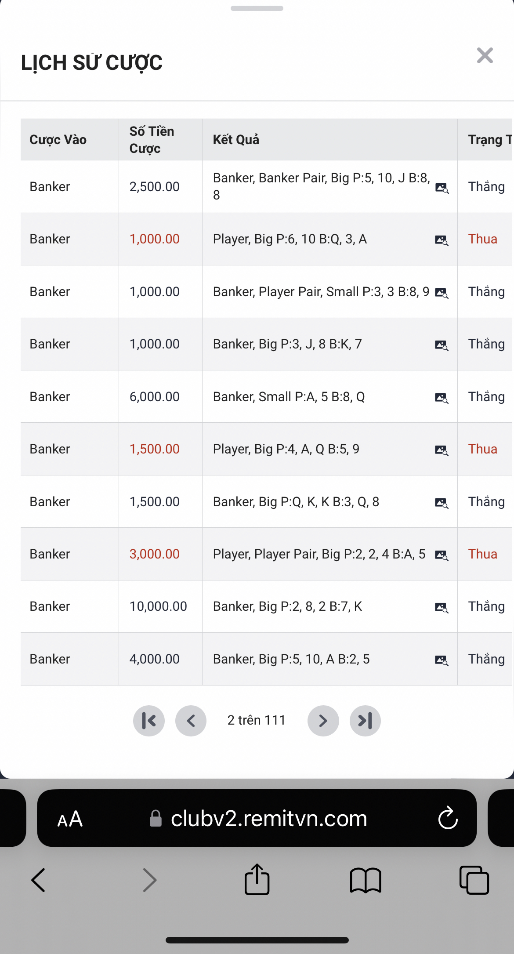Go to next page of bet history

(323, 721)
